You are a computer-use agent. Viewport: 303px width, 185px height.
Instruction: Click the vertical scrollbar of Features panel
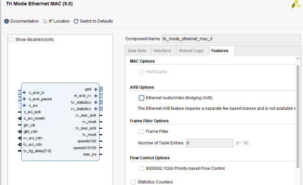click(x=298, y=116)
